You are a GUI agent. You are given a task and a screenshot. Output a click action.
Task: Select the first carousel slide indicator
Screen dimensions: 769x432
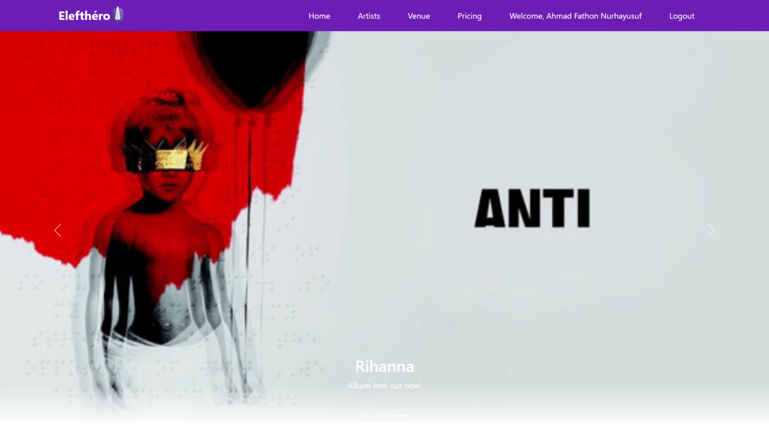pyautogui.click(x=366, y=416)
